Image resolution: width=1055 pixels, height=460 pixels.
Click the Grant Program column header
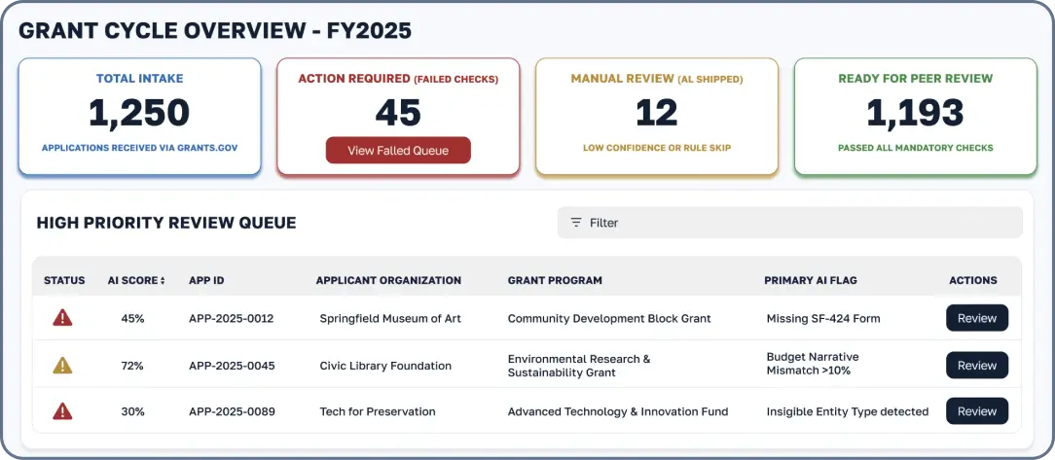[555, 280]
